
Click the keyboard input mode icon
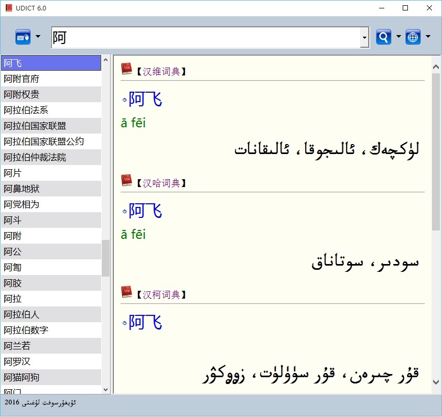[23, 37]
